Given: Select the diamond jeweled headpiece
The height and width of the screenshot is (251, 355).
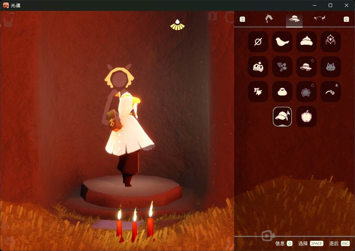Looking at the screenshot, I should pos(330,42).
